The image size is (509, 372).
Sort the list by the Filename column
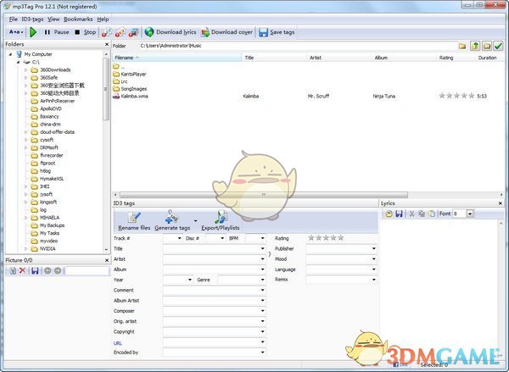[x=177, y=58]
